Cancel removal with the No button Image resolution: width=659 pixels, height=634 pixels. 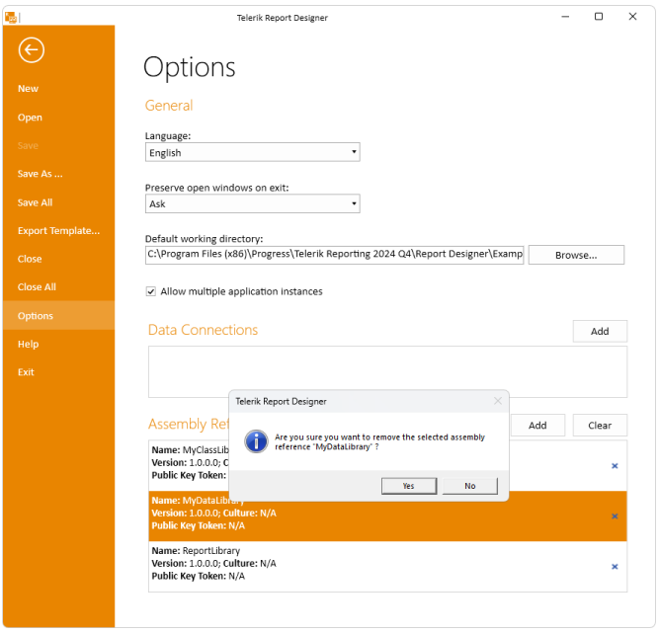point(470,486)
